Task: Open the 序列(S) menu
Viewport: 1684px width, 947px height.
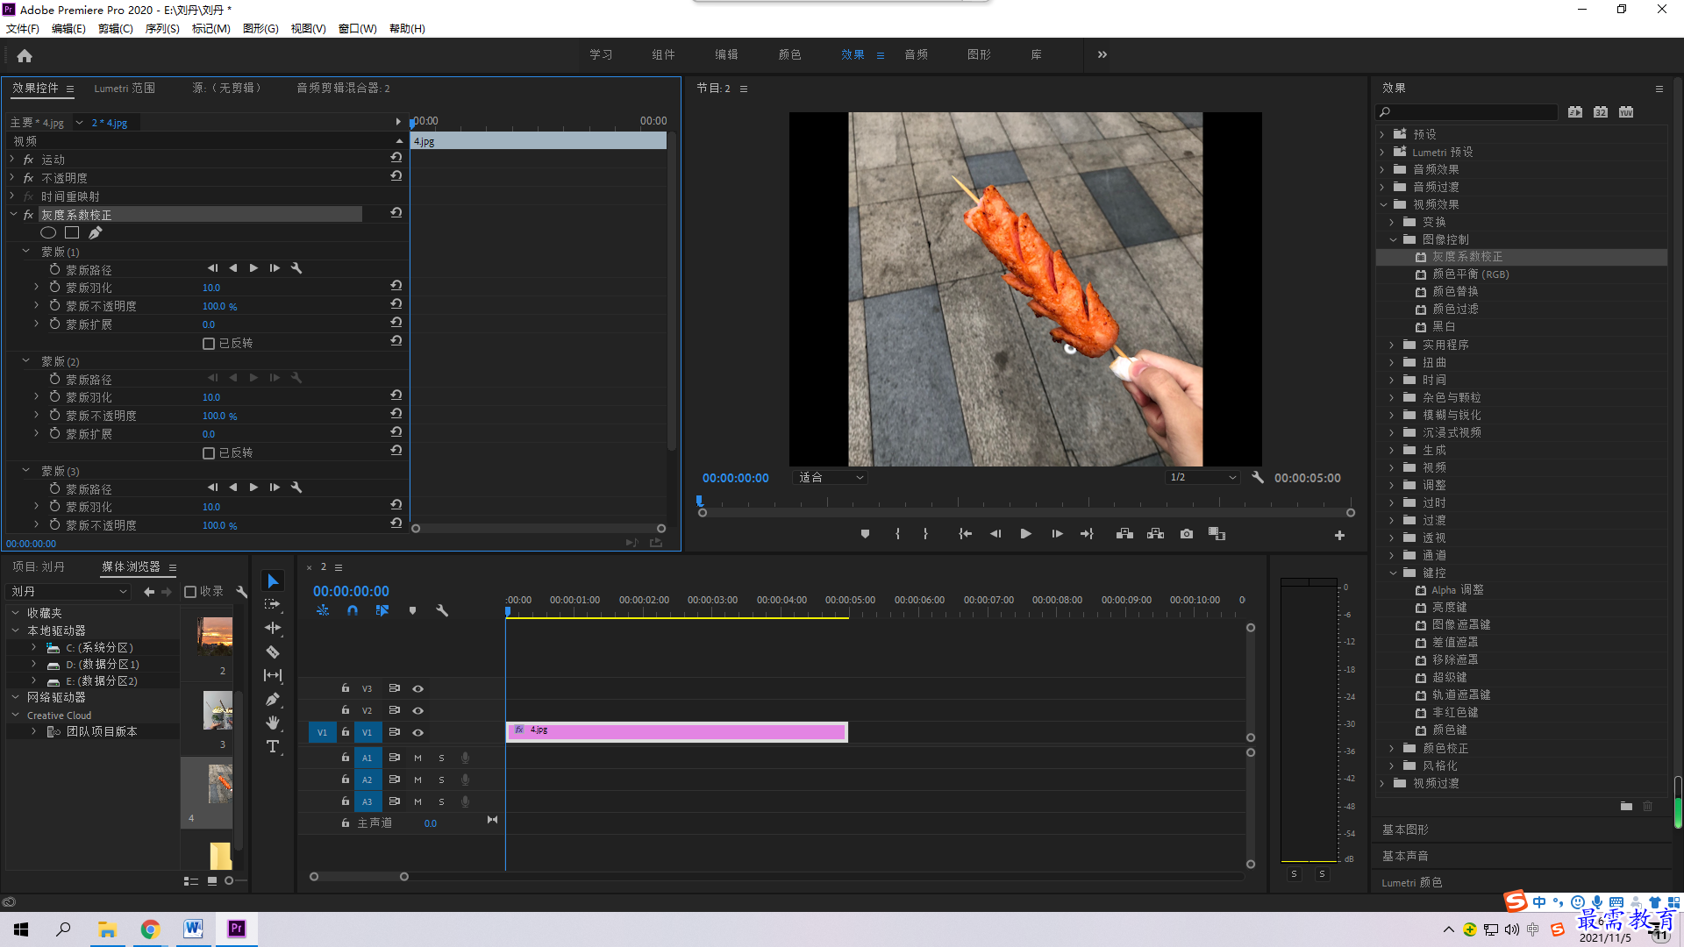Action: 162,29
